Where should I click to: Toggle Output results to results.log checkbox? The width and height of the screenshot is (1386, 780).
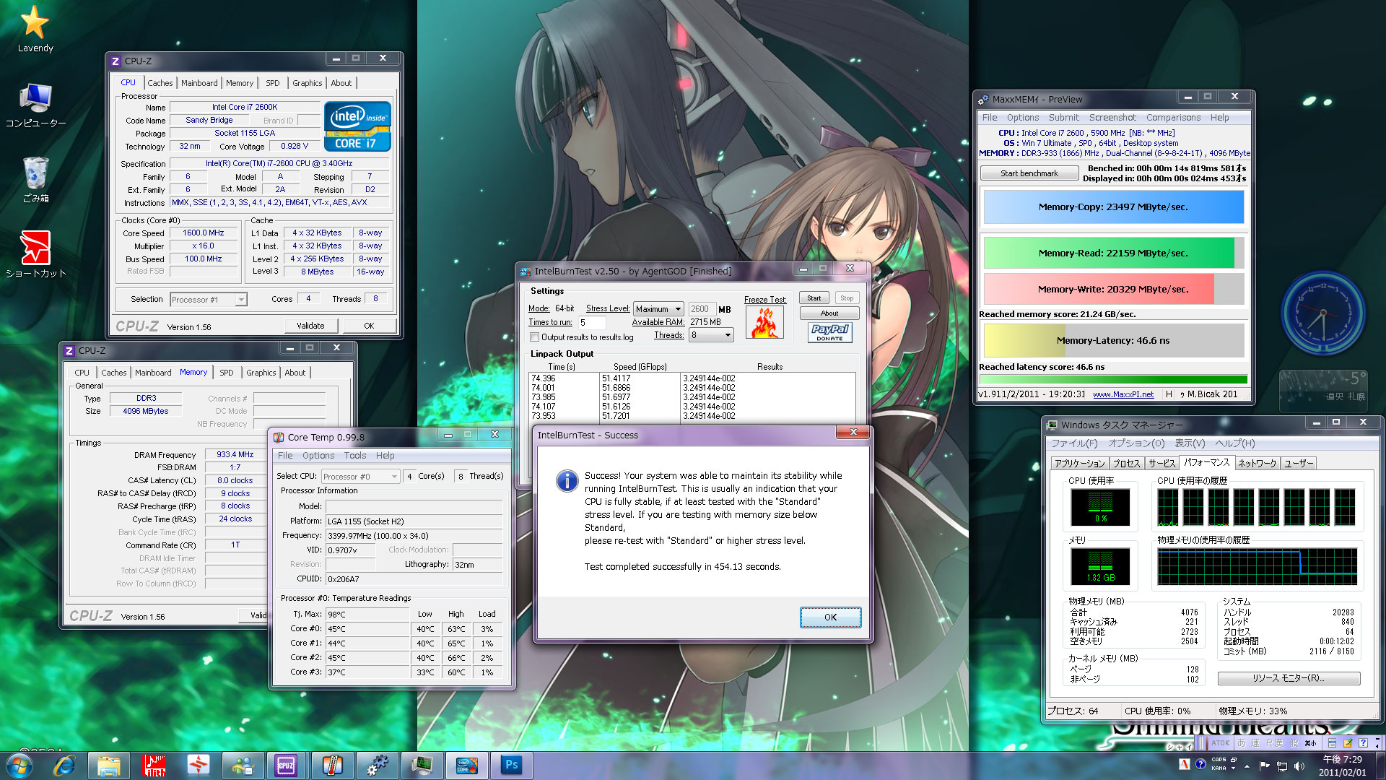click(535, 337)
